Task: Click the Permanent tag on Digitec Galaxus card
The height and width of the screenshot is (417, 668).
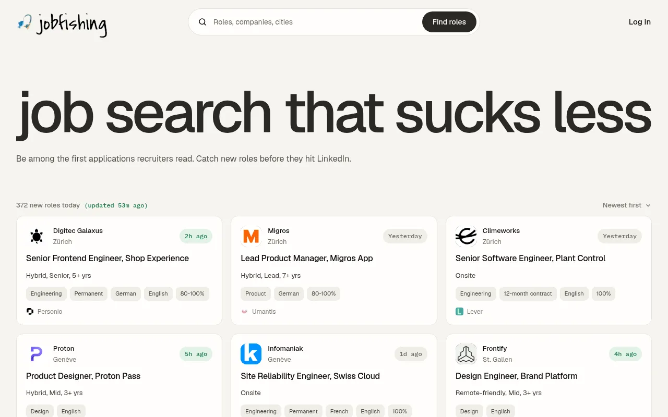Action: (x=89, y=293)
